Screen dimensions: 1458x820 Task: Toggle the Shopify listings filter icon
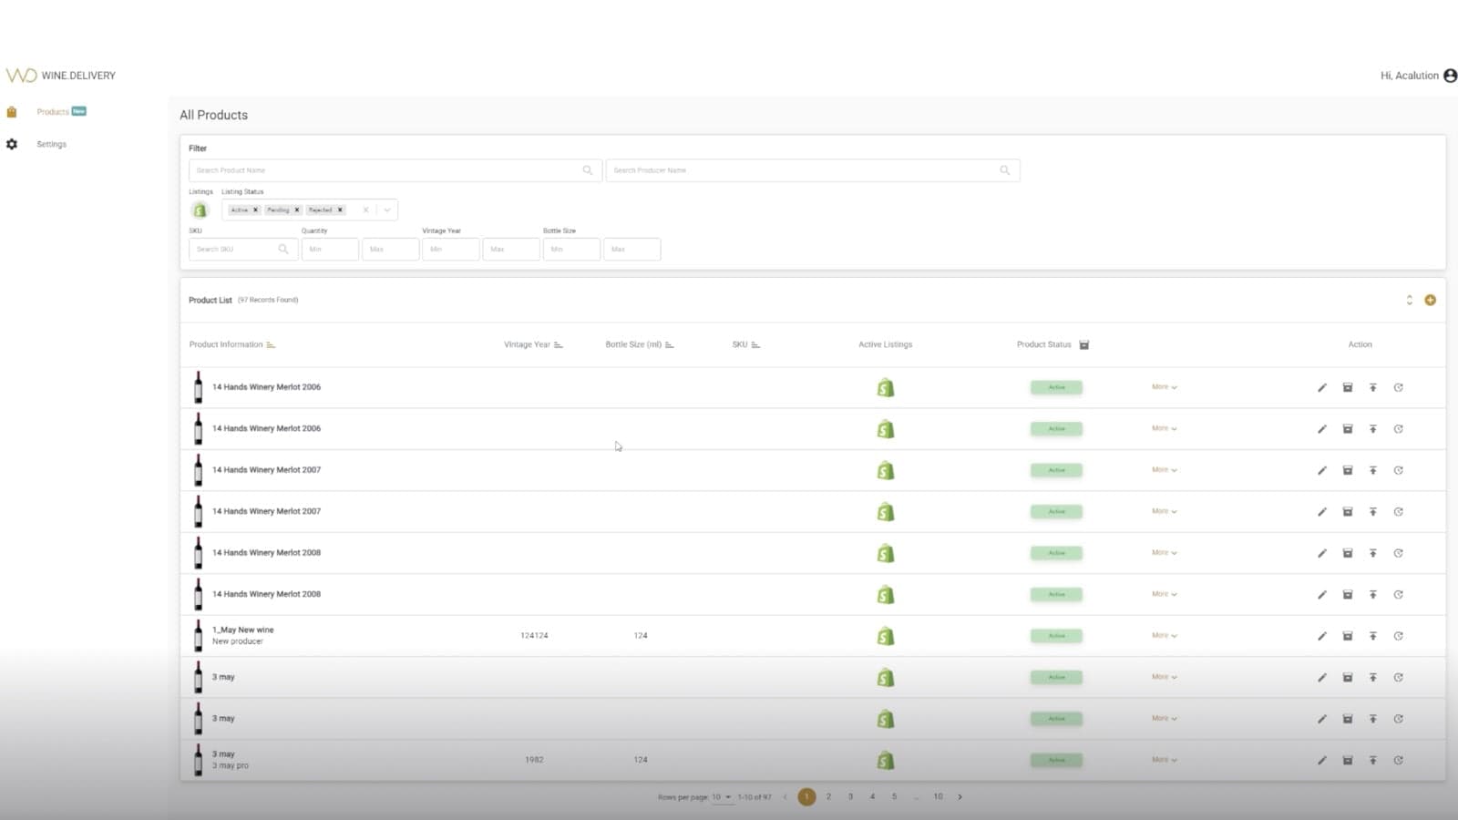[200, 210]
